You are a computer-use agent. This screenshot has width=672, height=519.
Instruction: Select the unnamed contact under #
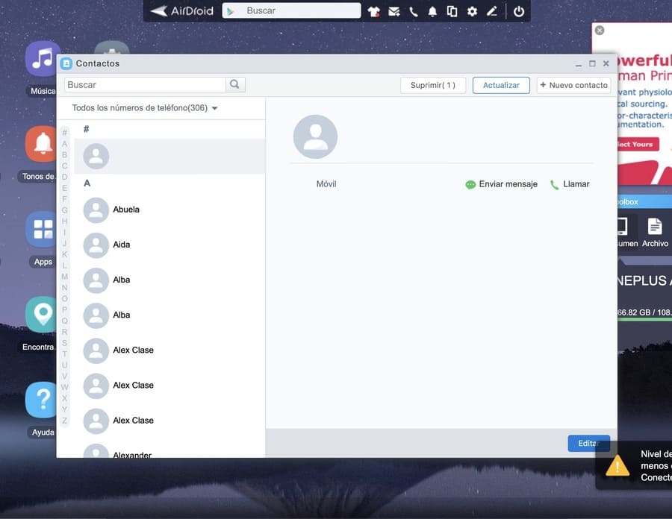point(169,156)
